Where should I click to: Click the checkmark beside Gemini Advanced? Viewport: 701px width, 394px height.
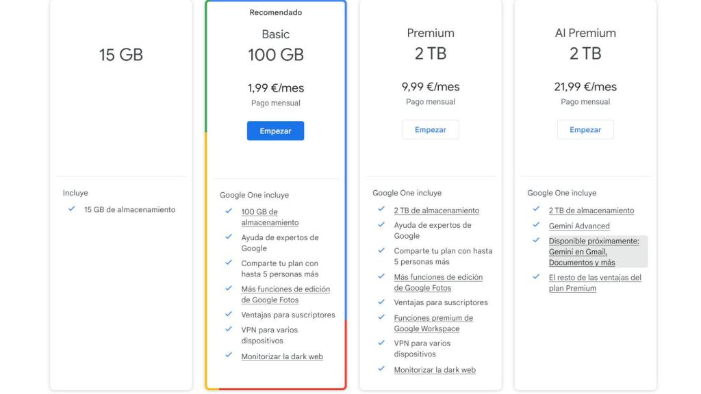click(536, 226)
